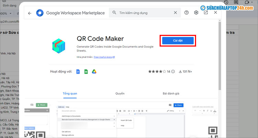The width and height of the screenshot is (258, 138).
Task: Click the search magnifier icon
Action: (114, 13)
